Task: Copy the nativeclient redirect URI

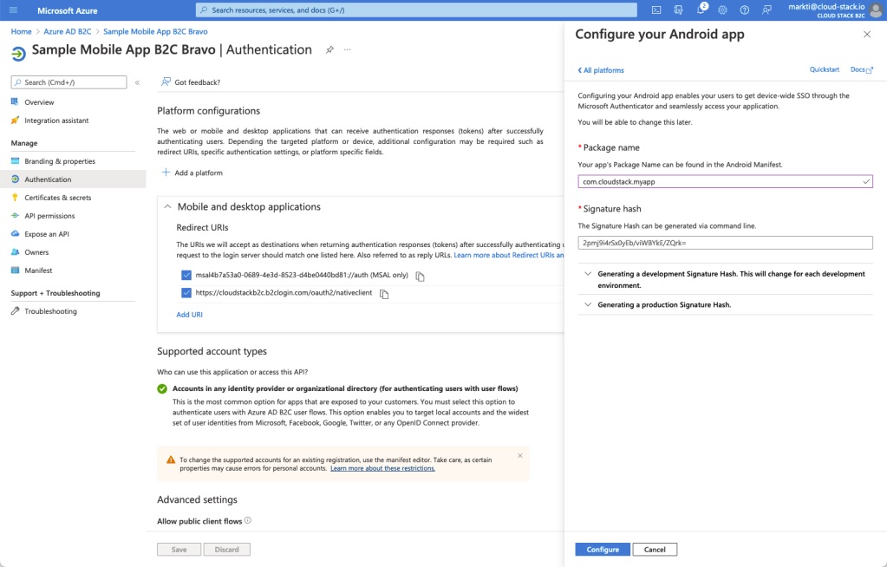Action: 384,294
